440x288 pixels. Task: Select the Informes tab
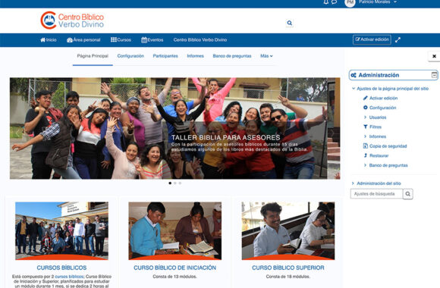point(195,56)
